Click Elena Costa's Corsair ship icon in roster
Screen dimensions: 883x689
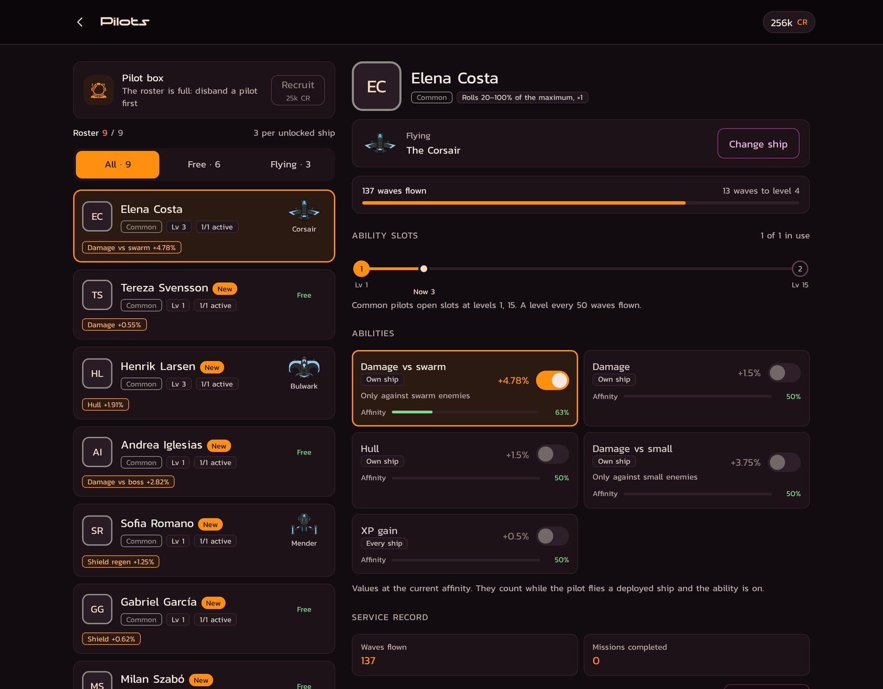(x=304, y=211)
